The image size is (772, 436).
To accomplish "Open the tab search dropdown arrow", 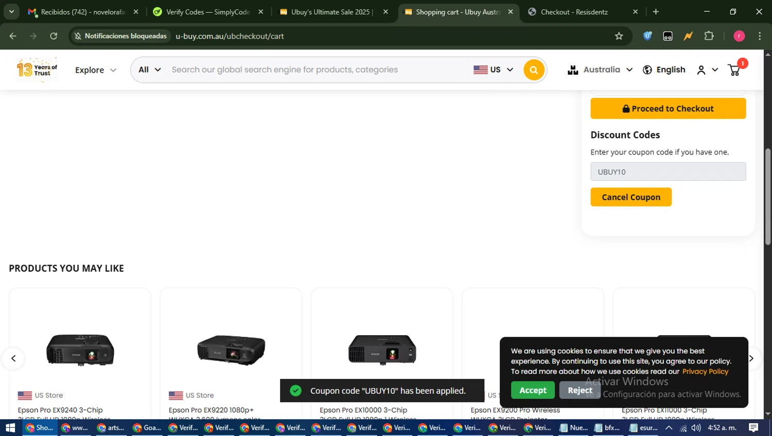I will click(x=11, y=12).
